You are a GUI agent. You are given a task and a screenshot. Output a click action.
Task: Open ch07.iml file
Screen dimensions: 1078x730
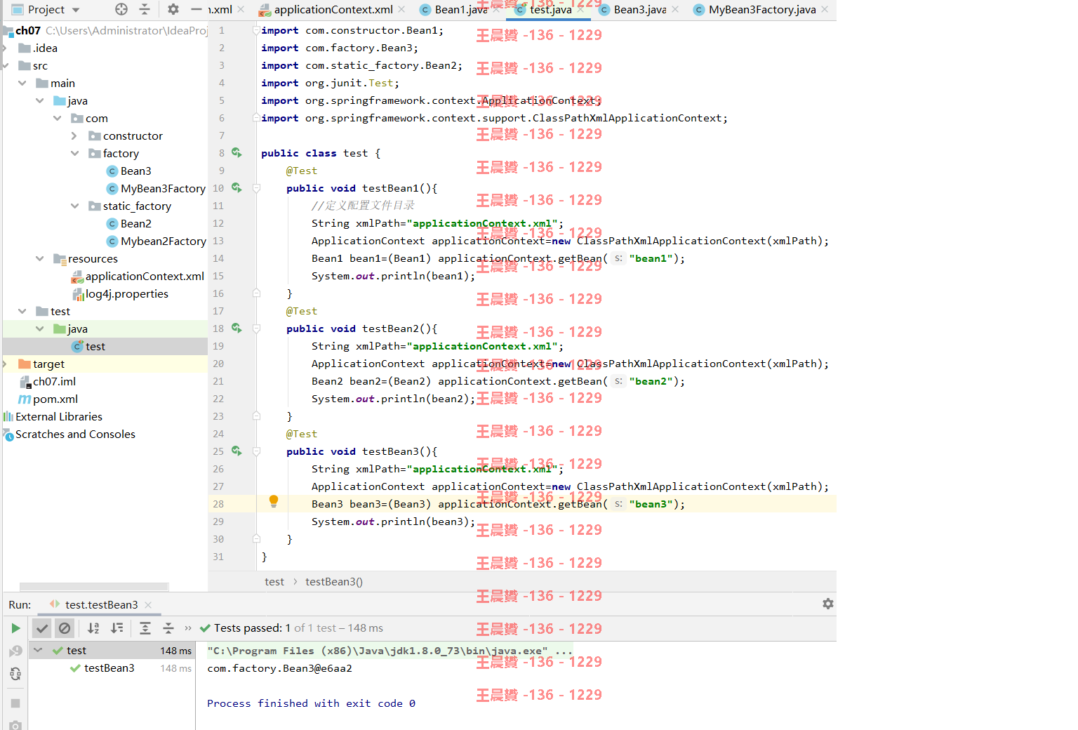(48, 381)
